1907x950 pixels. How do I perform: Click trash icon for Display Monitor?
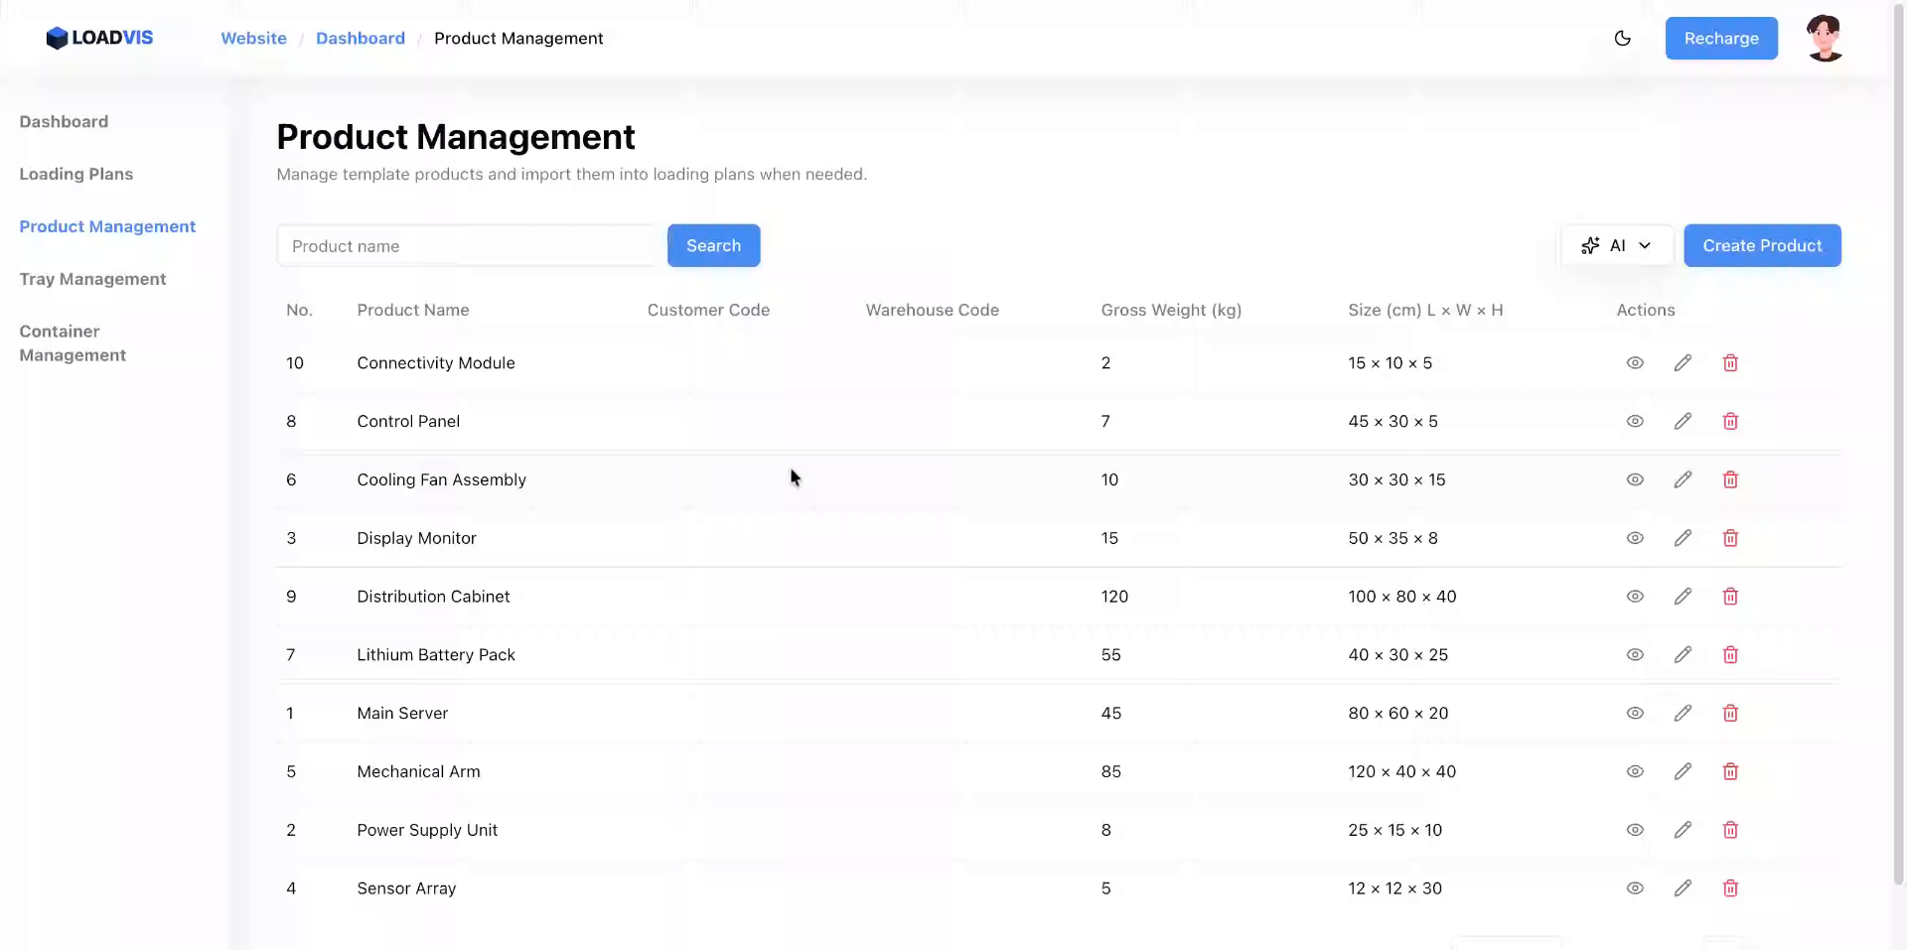(x=1730, y=538)
